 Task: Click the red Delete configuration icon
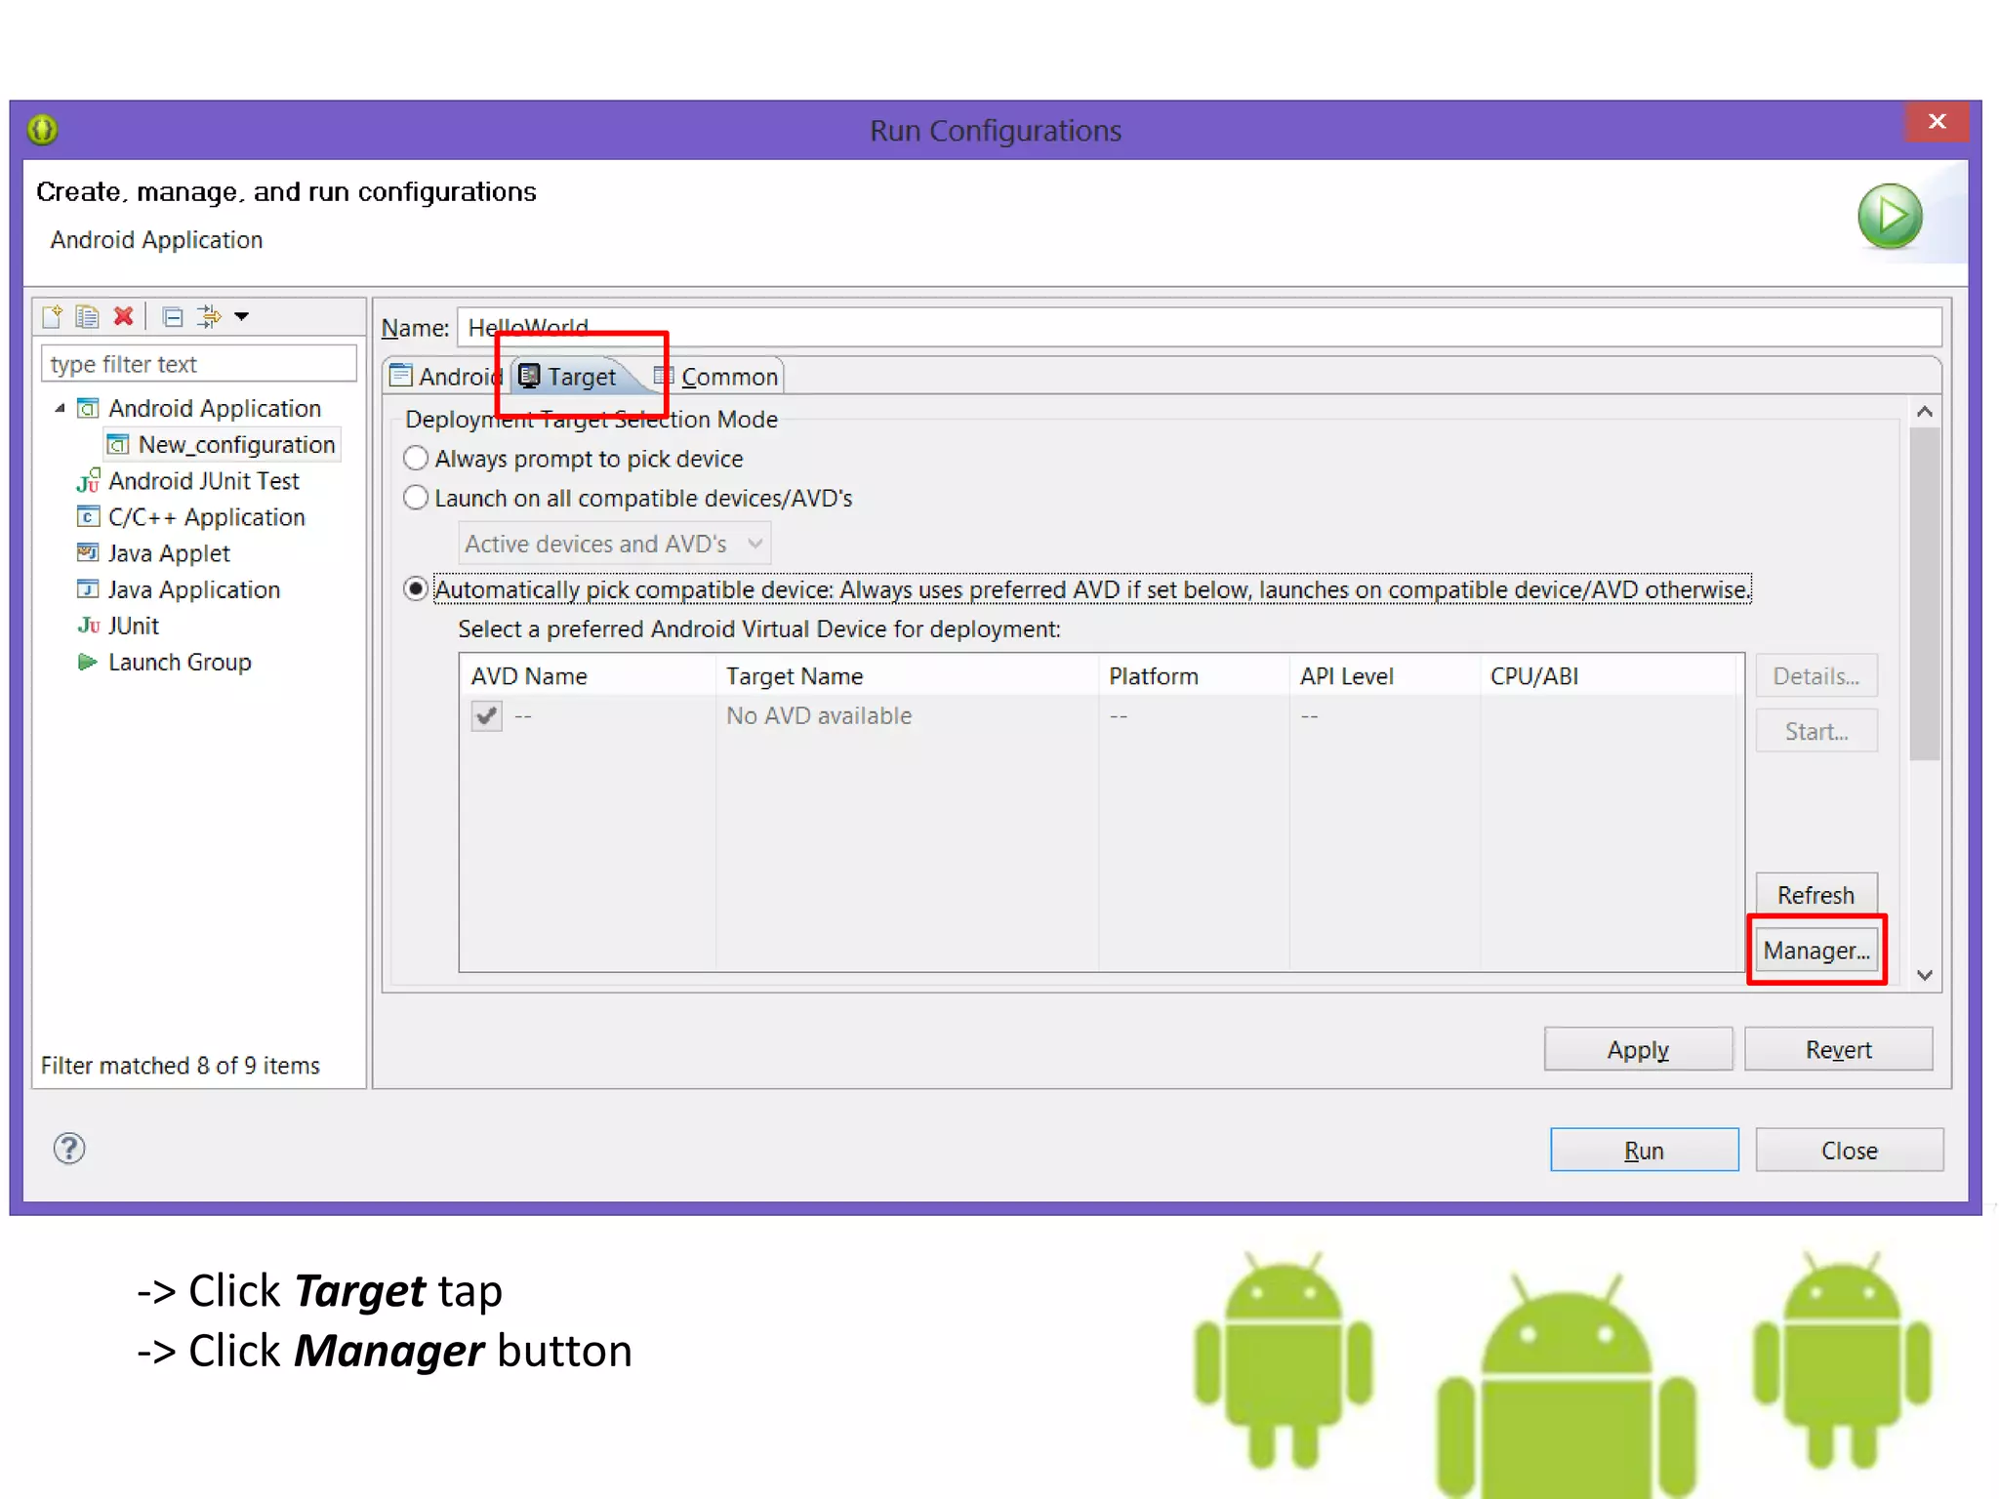tap(123, 316)
